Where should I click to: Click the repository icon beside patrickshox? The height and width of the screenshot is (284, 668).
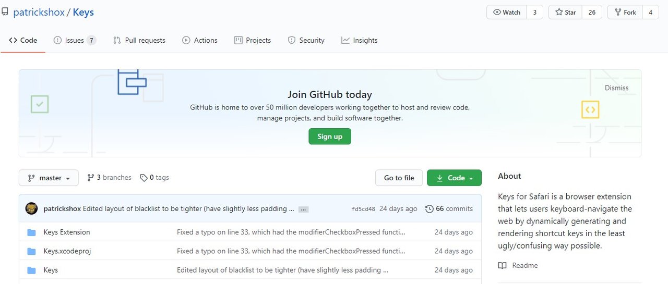pyautogui.click(x=5, y=11)
